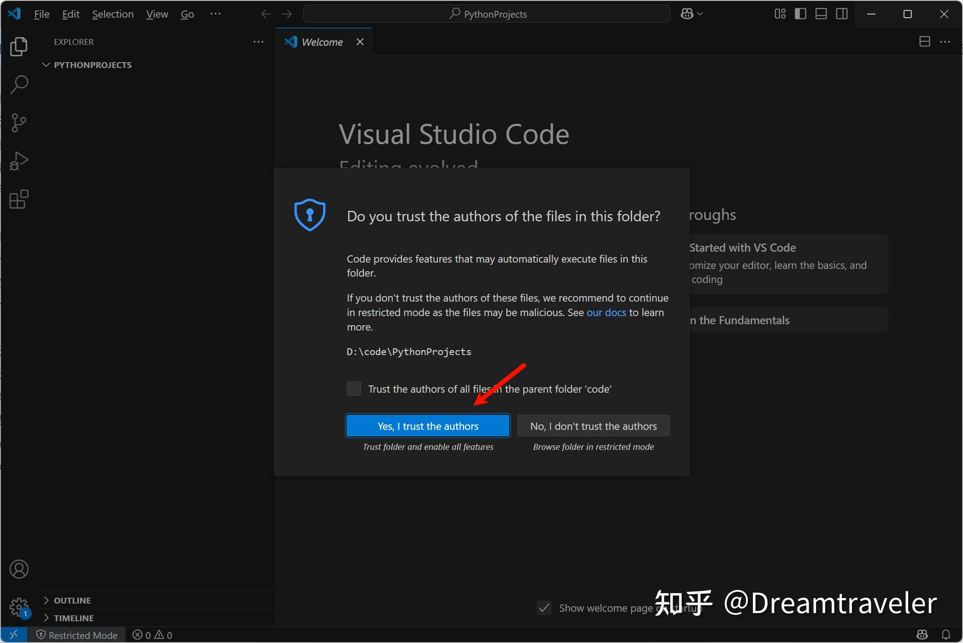Open the View menu
Screen dimensions: 963x643
(156, 14)
